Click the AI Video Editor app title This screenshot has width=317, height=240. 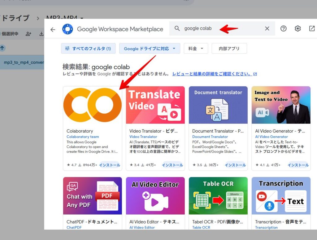pos(154,222)
